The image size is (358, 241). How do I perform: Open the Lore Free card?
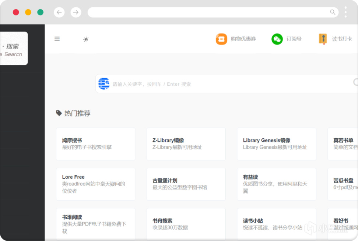[x=96, y=184]
